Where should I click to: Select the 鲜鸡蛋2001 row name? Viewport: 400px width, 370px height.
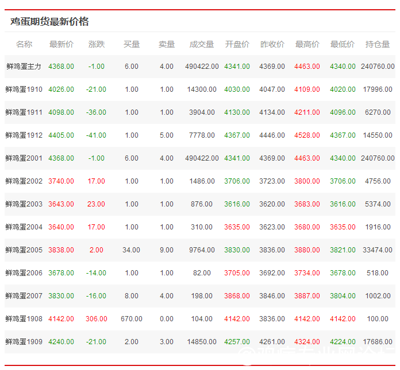click(24, 158)
